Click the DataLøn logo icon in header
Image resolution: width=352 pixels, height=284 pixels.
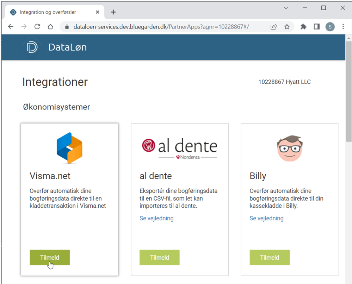[32, 47]
